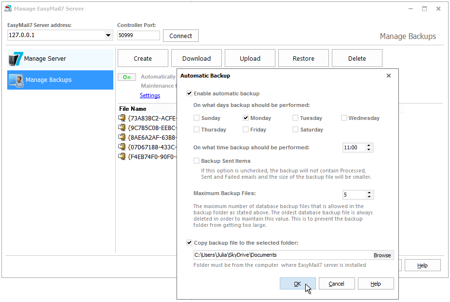
Task: Check the Wednesday backup day
Action: pyautogui.click(x=344, y=118)
